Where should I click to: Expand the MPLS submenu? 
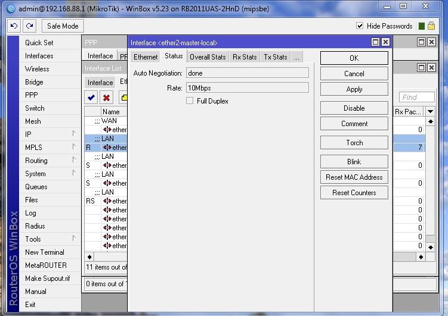(74, 147)
